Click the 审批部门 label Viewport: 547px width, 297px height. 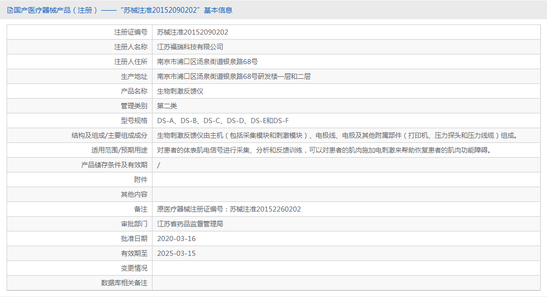click(134, 224)
